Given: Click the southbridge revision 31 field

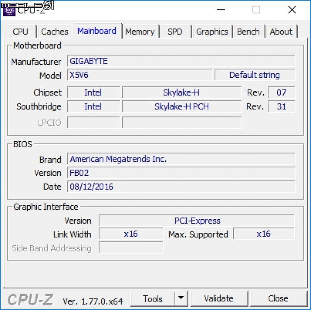Looking at the screenshot, I should (282, 107).
